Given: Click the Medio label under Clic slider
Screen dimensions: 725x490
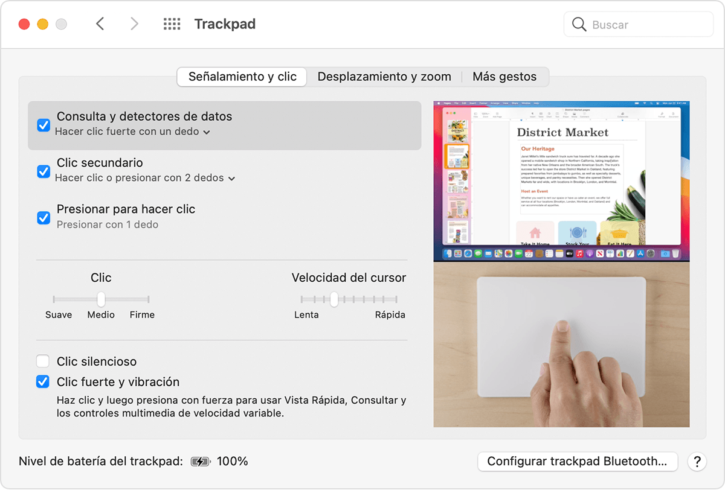Looking at the screenshot, I should (x=101, y=314).
